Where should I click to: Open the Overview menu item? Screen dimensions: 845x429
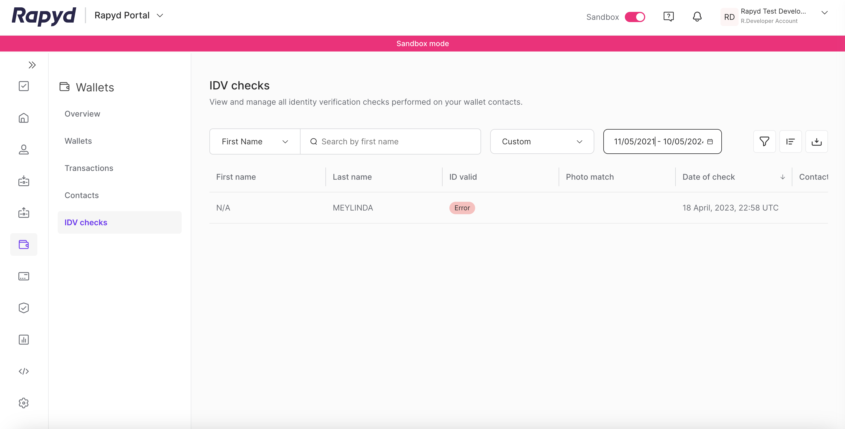pos(82,114)
